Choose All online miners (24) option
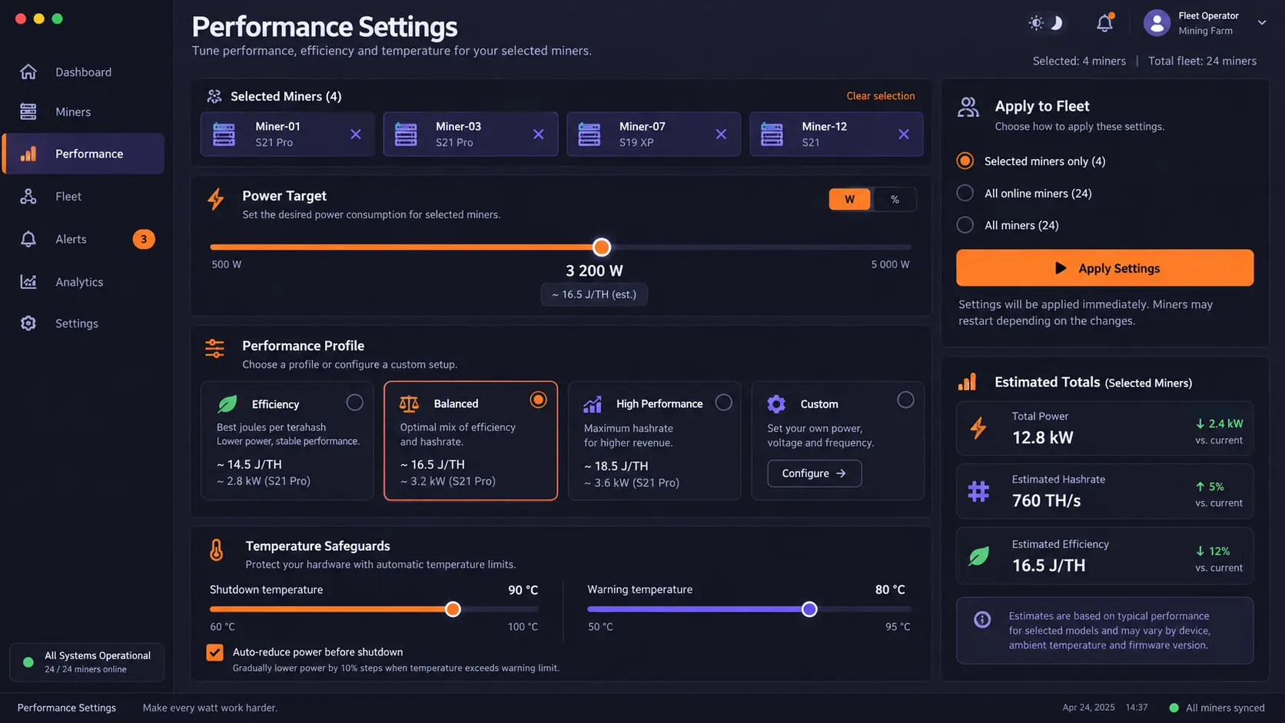 965,193
